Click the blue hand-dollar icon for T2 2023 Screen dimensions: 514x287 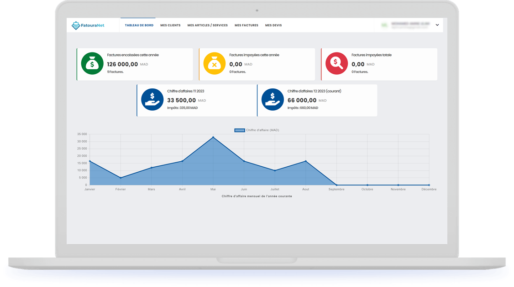point(273,100)
